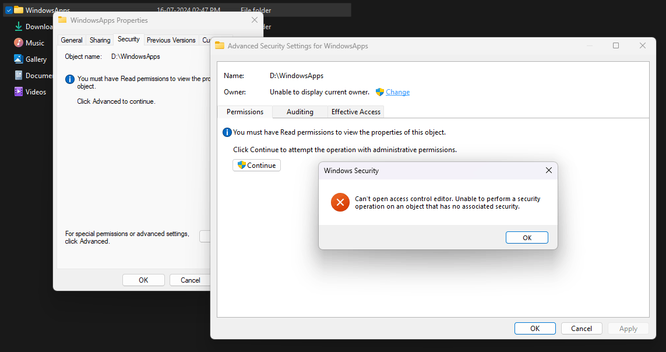The width and height of the screenshot is (666, 352).
Task: Open the Previous Versions tab in WindowsApps Properties
Action: tap(171, 40)
